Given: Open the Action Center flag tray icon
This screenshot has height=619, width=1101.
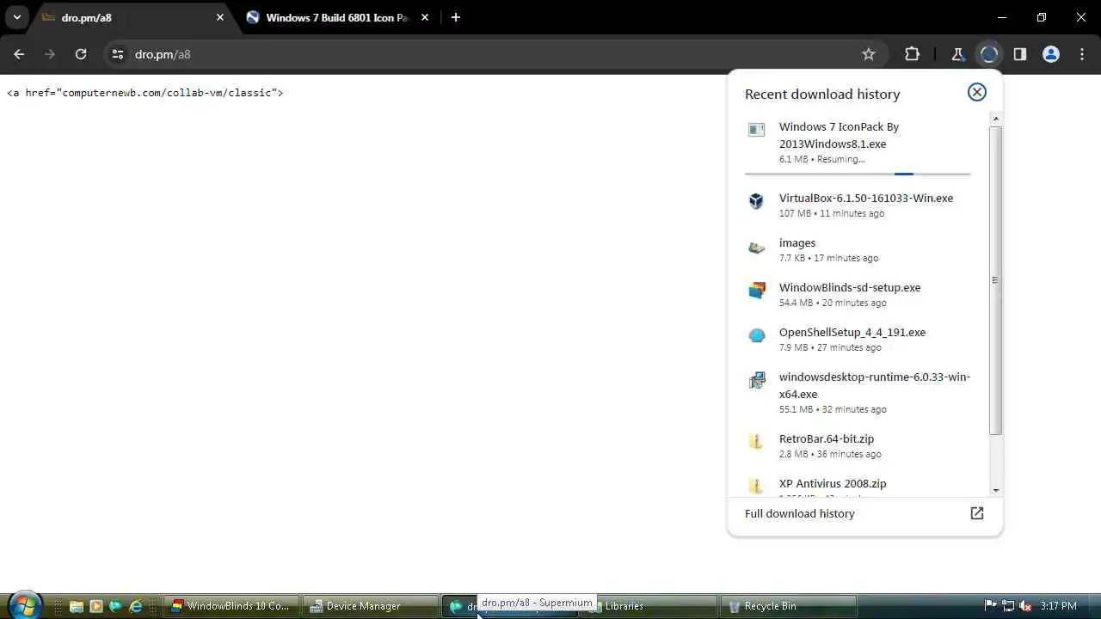Looking at the screenshot, I should coord(990,606).
